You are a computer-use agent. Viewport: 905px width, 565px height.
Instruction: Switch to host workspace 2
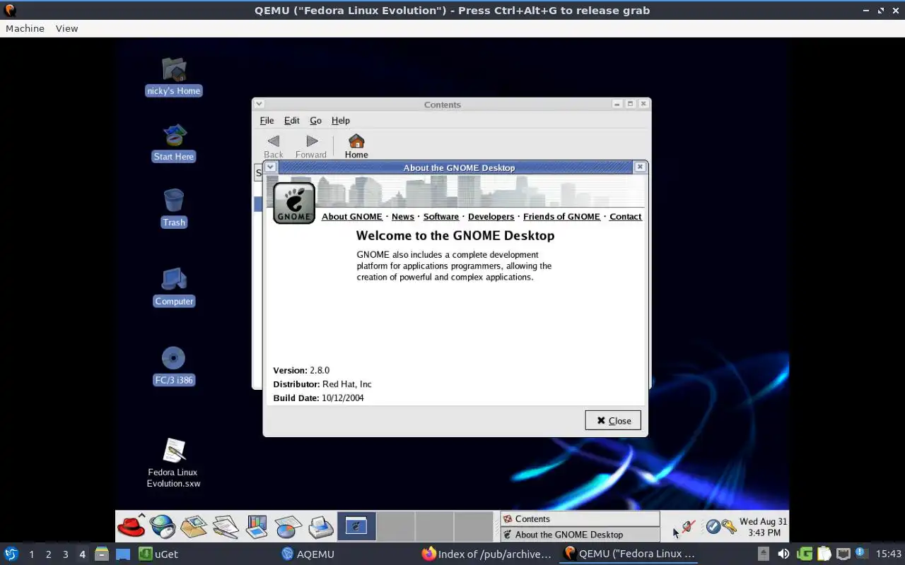[48, 554]
